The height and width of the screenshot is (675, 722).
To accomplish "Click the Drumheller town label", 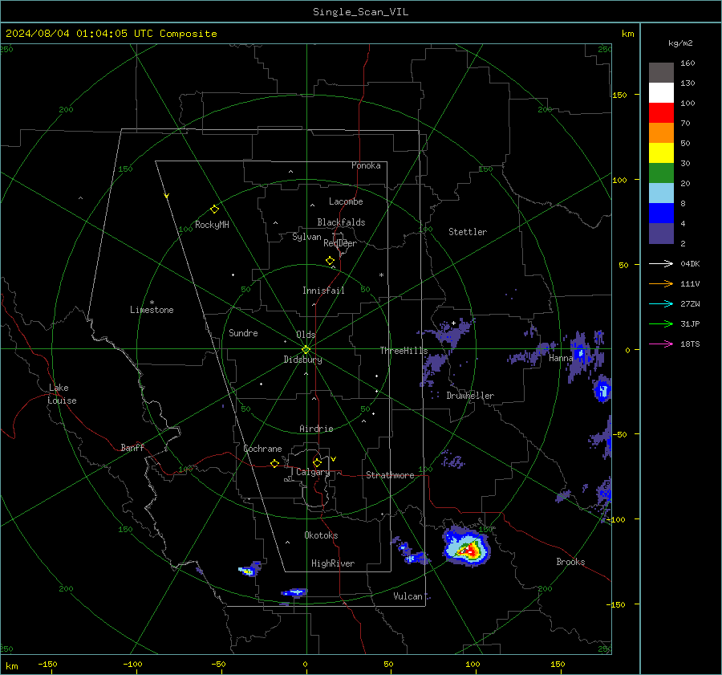I will [470, 396].
